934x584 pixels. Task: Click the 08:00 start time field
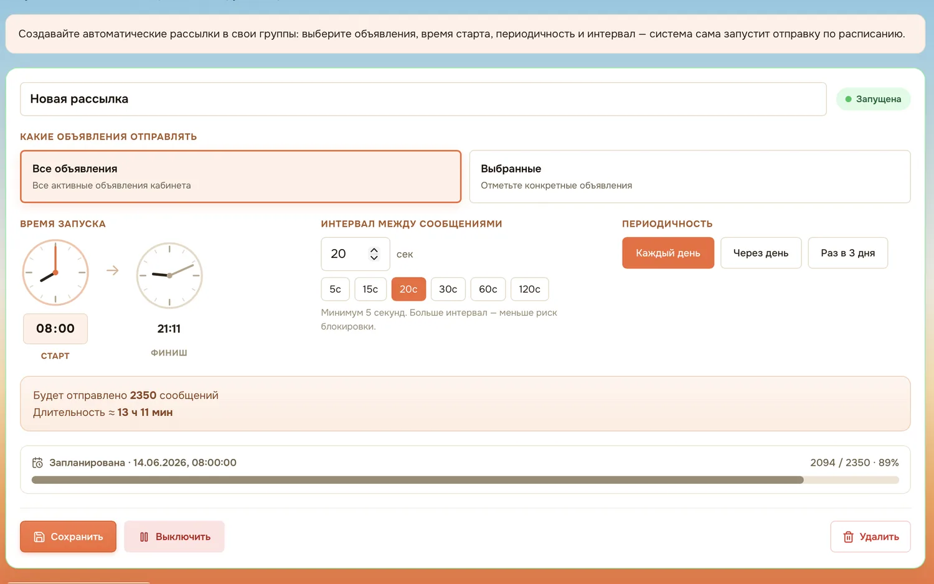[x=55, y=329]
